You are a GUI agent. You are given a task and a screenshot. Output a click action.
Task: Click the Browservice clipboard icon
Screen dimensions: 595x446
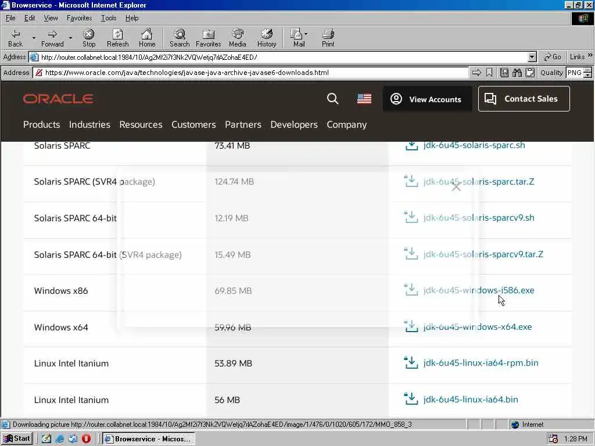click(x=530, y=73)
